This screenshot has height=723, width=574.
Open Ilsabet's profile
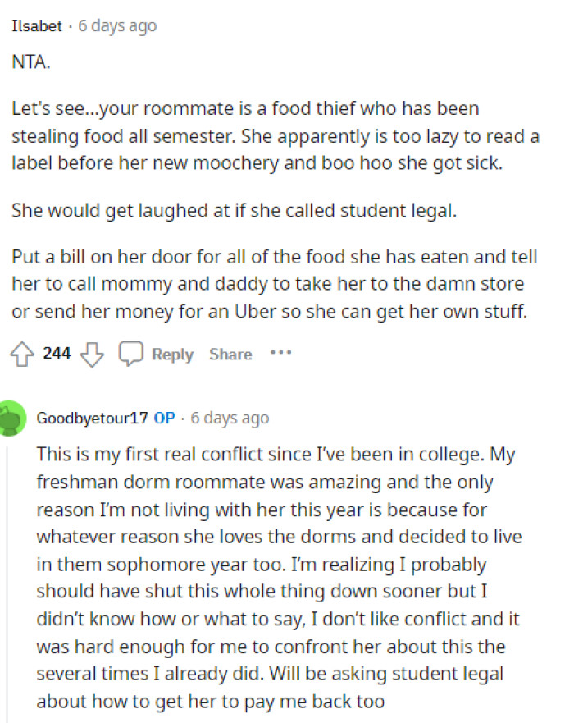35,25
